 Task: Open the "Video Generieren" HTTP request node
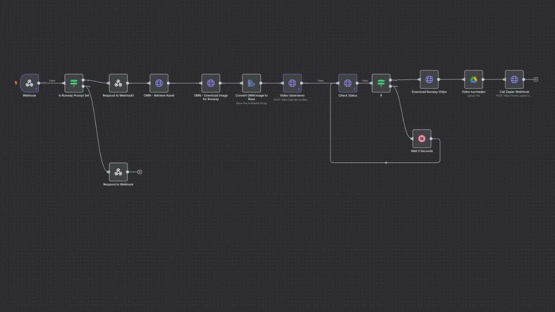click(x=292, y=83)
